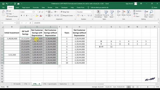
Task: Add a new sheet
Action: [73, 84]
